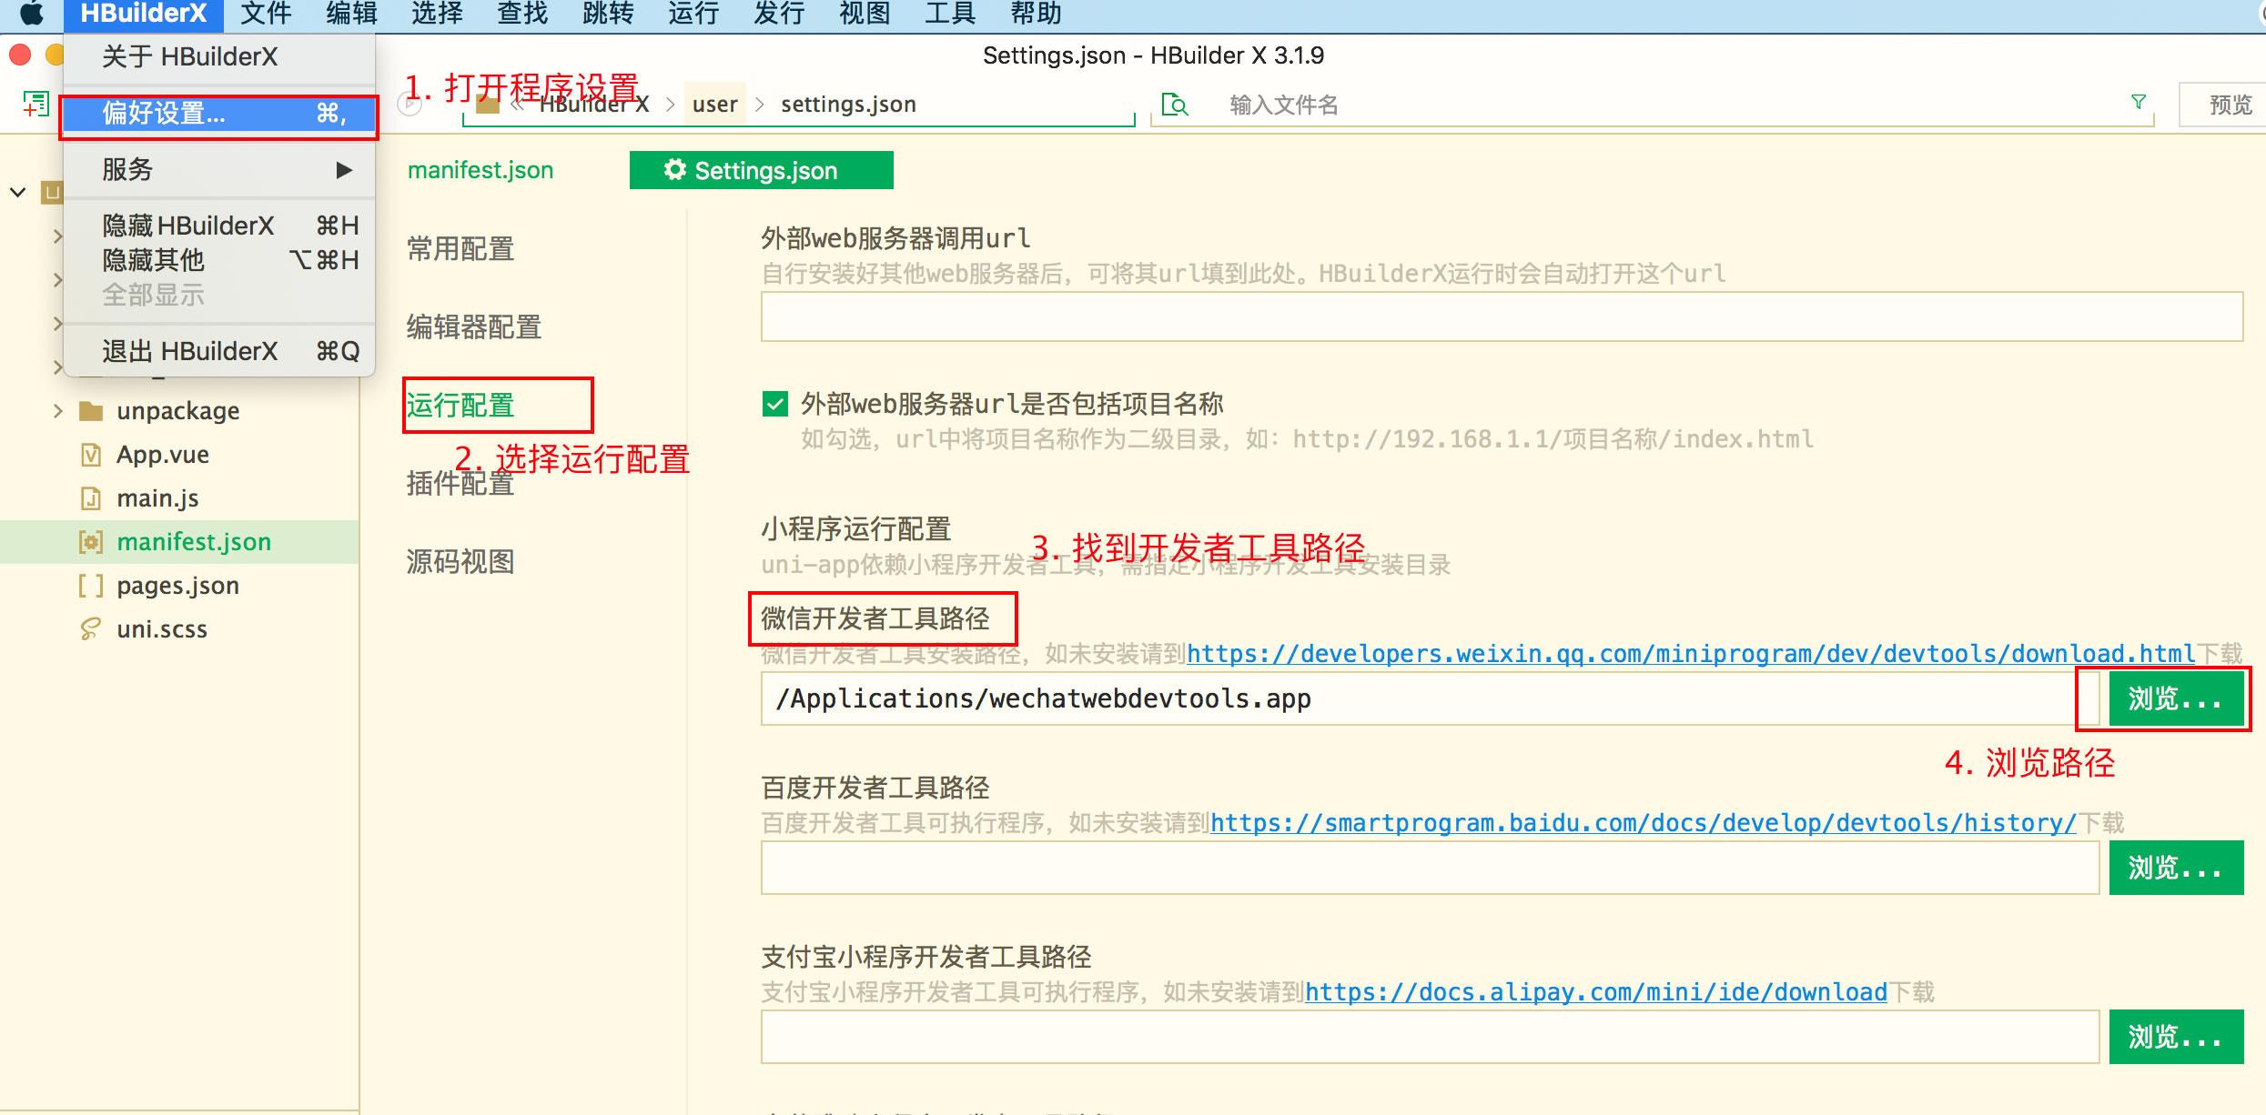2266x1115 pixels.
Task: Collapse the root project tree arrow
Action: point(17,192)
